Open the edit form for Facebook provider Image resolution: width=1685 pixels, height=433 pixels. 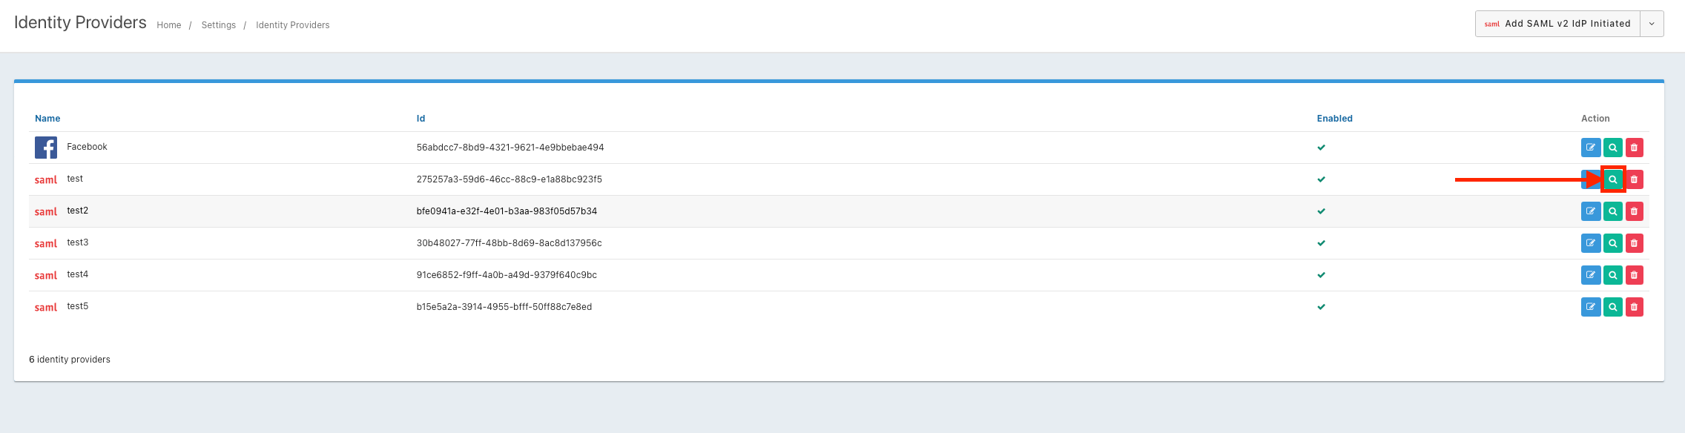[x=1590, y=148]
